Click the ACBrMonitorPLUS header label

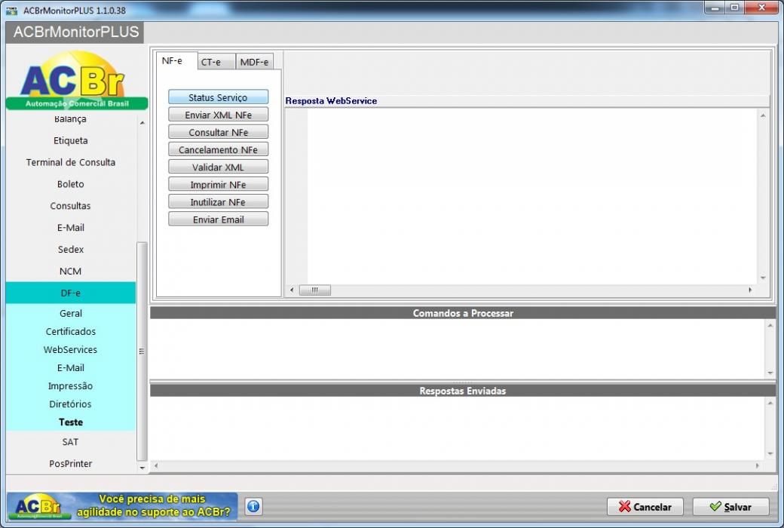point(75,32)
